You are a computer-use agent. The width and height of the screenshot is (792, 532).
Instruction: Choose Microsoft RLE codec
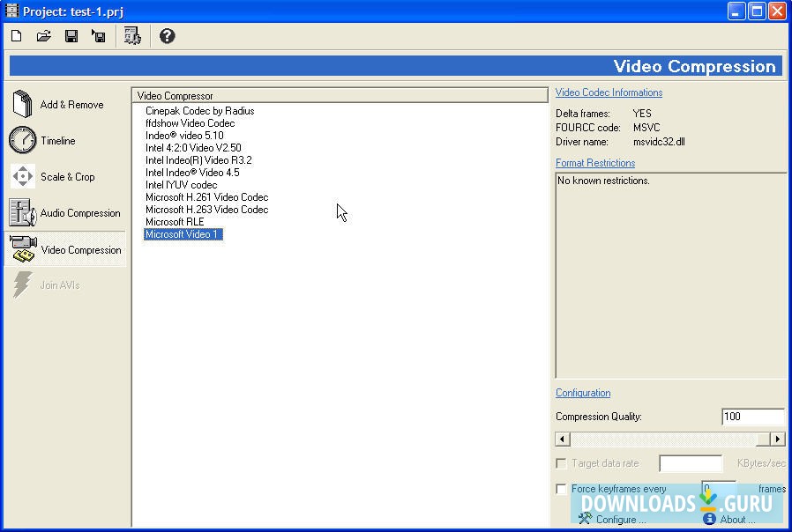click(x=175, y=222)
